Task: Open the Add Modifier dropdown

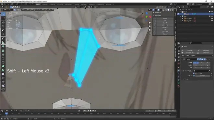Action: [x=197, y=56]
